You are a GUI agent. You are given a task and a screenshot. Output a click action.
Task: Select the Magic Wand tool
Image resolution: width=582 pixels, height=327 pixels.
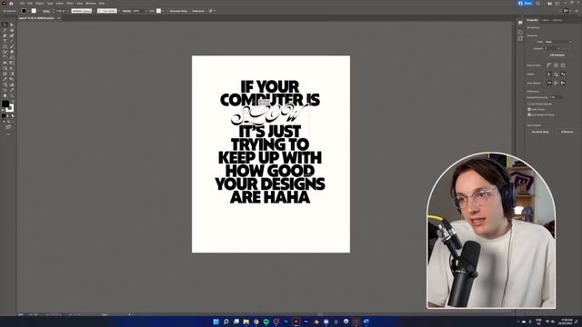pos(5,30)
